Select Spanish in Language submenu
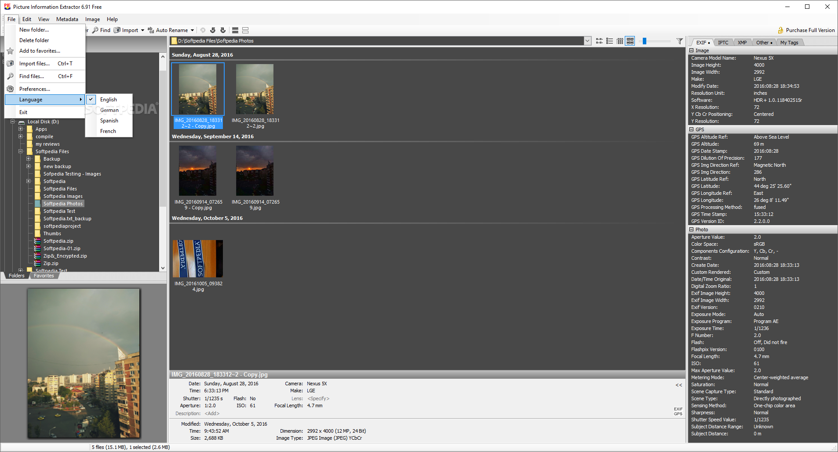 pos(109,121)
